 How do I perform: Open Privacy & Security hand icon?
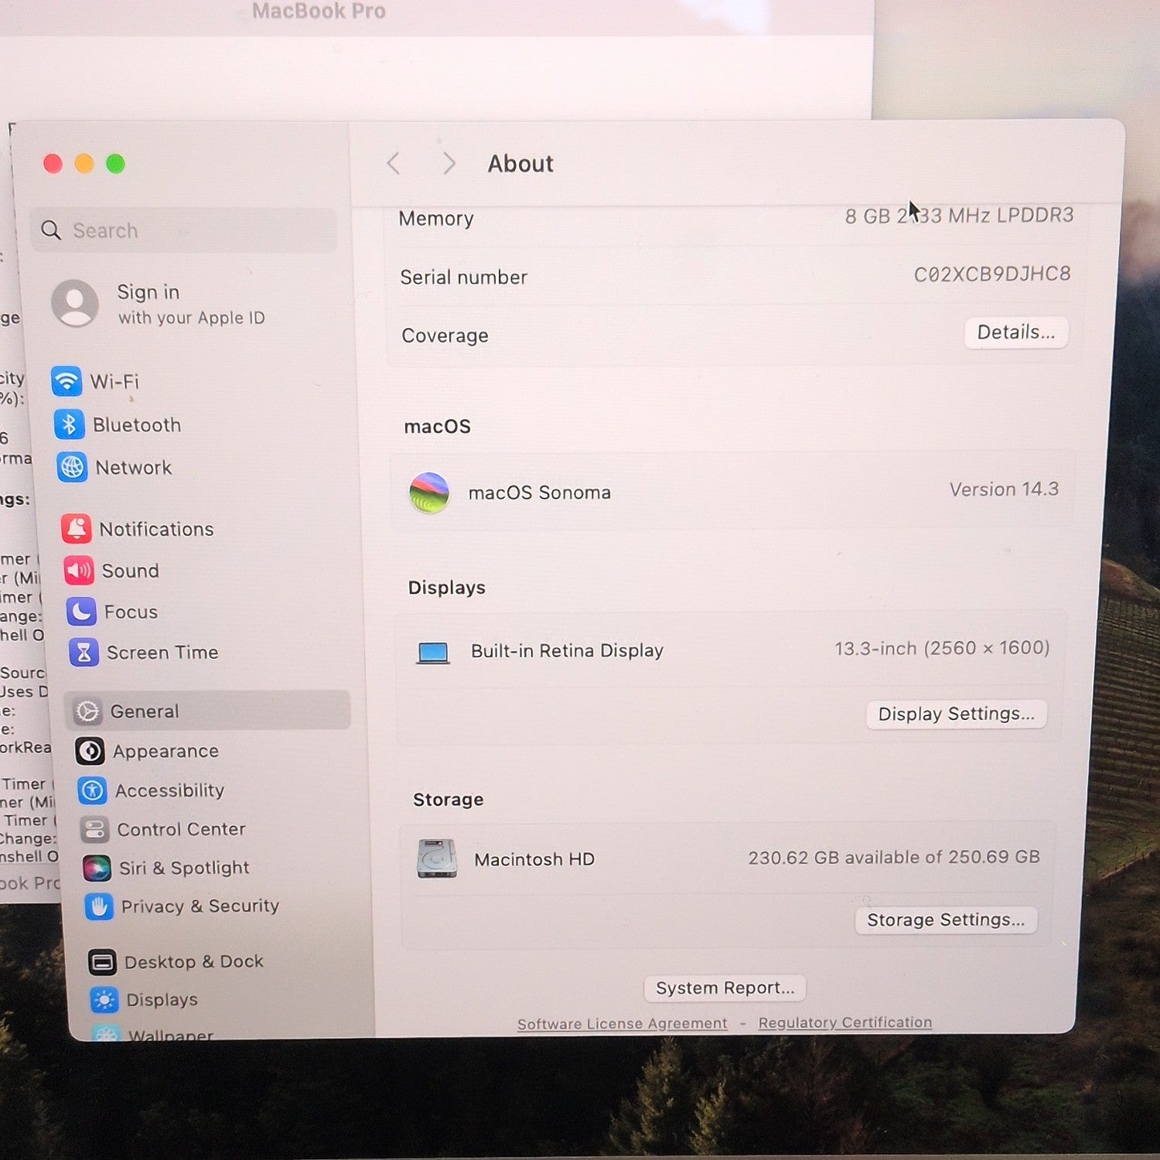point(99,906)
